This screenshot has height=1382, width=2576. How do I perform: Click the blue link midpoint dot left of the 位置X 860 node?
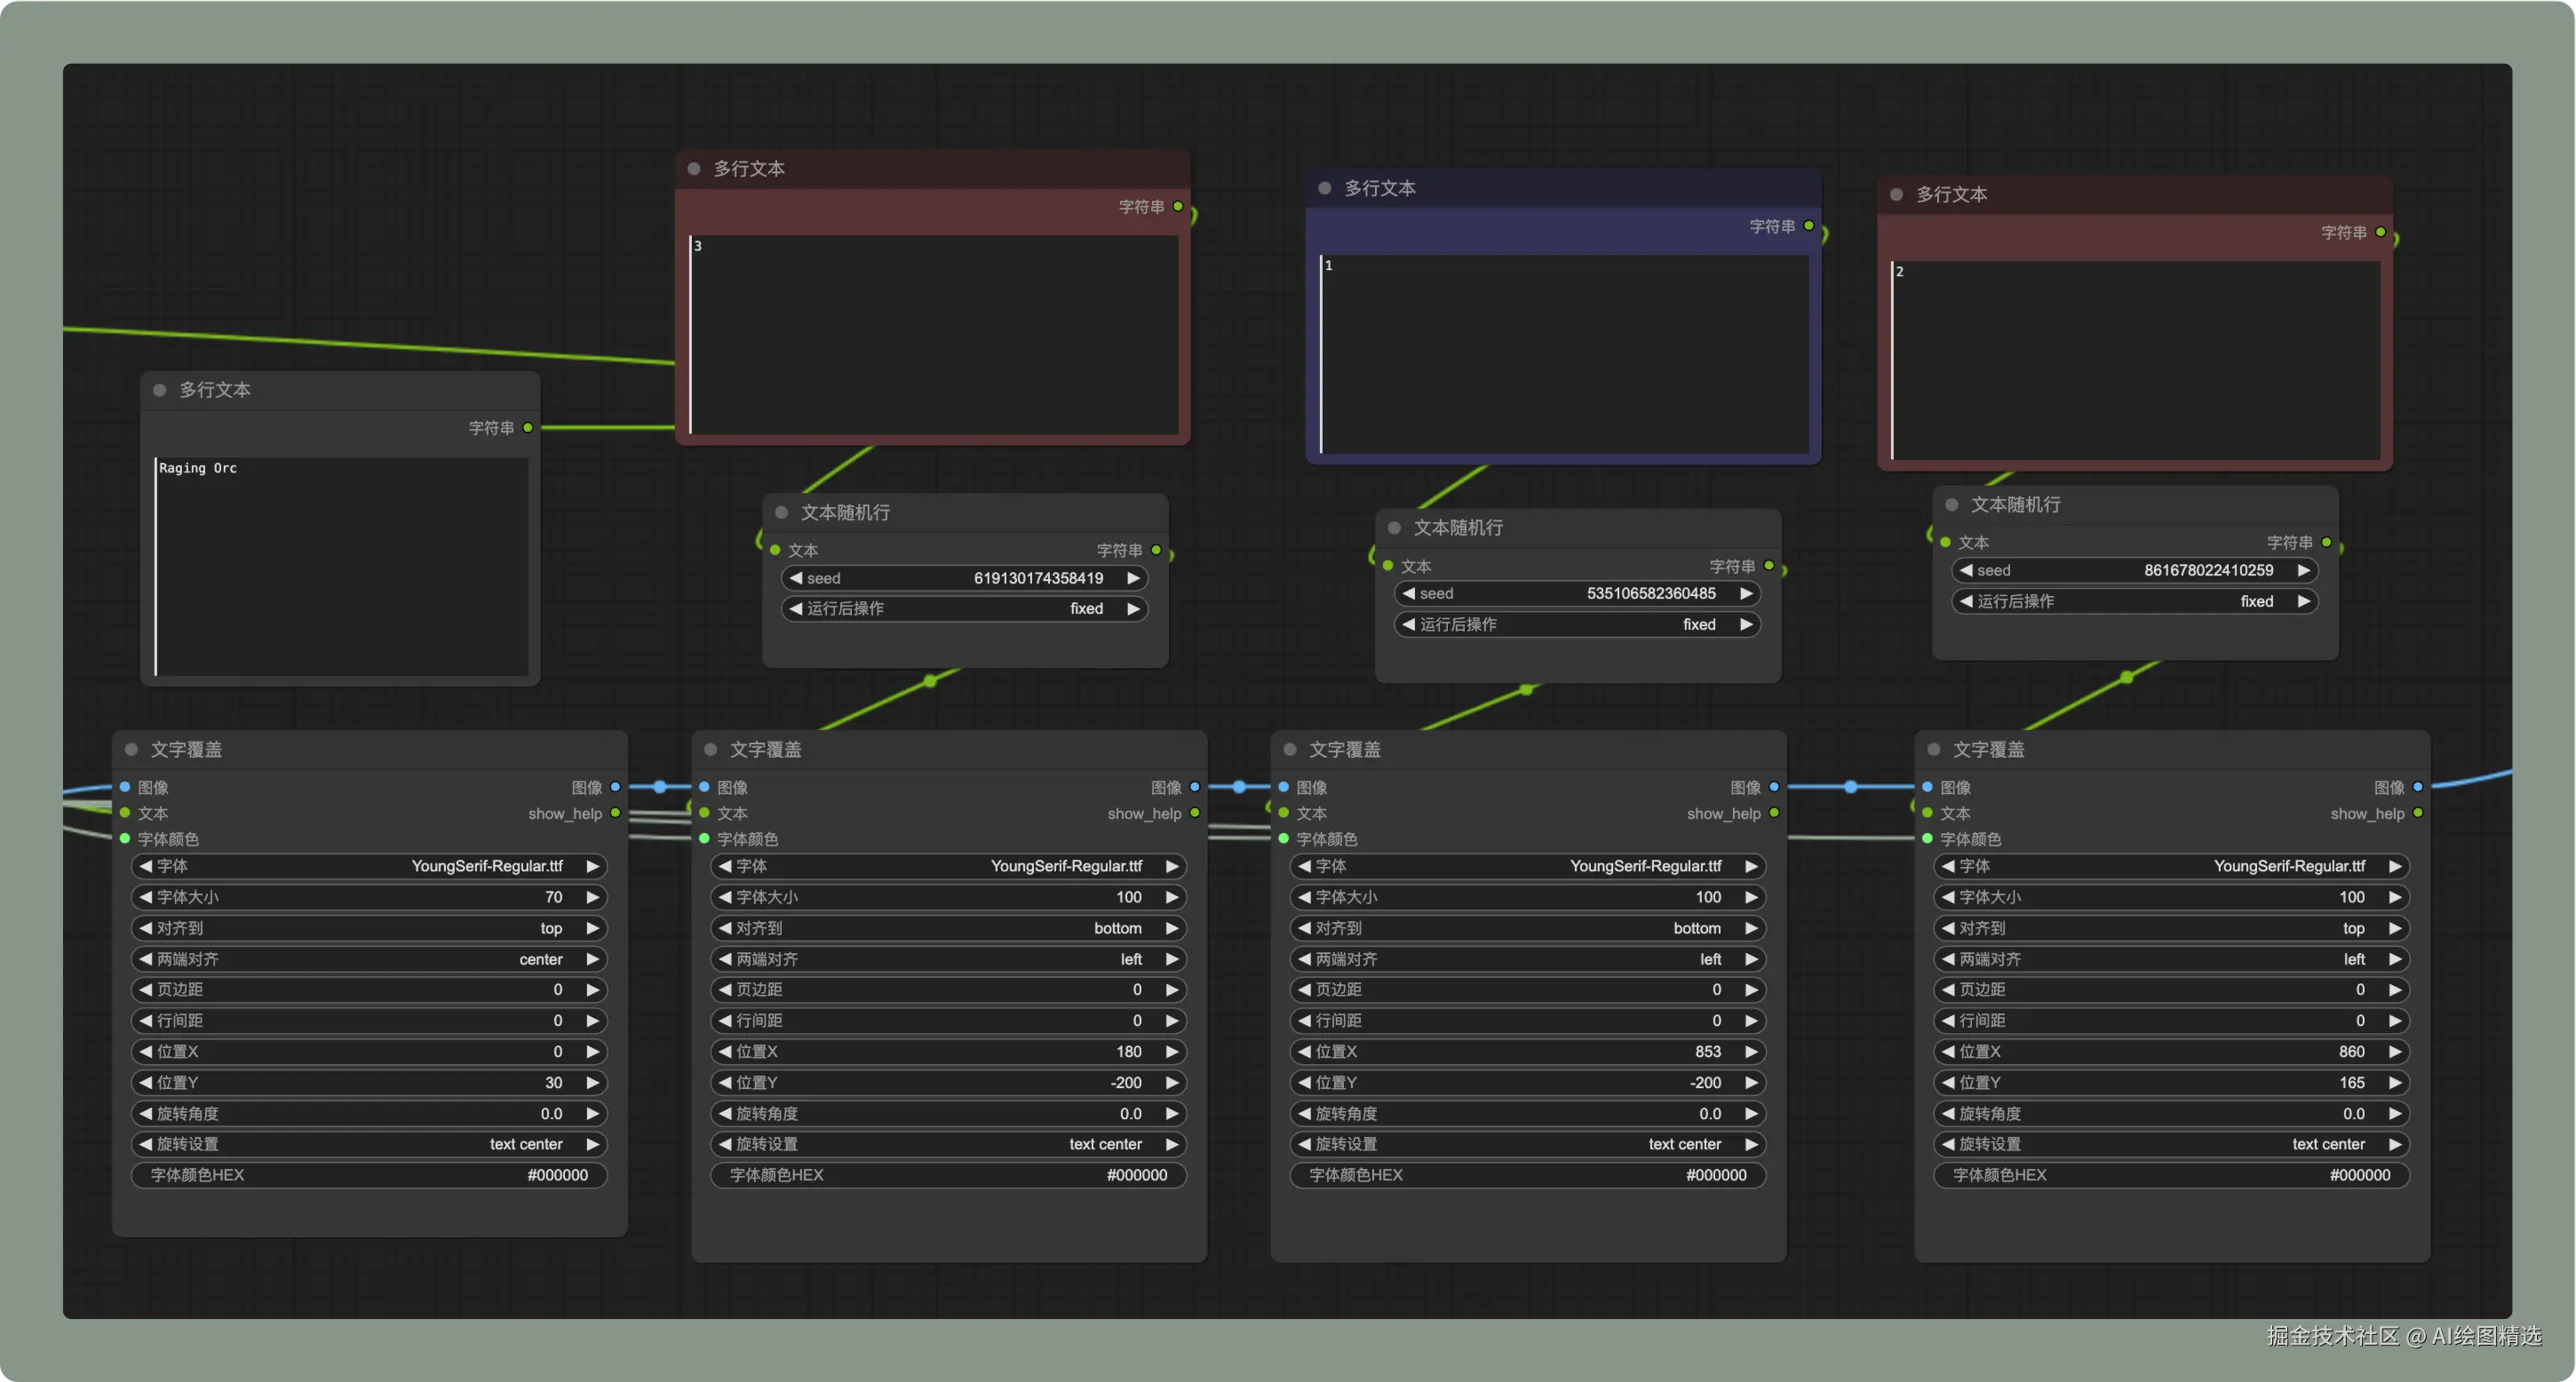tap(1850, 787)
